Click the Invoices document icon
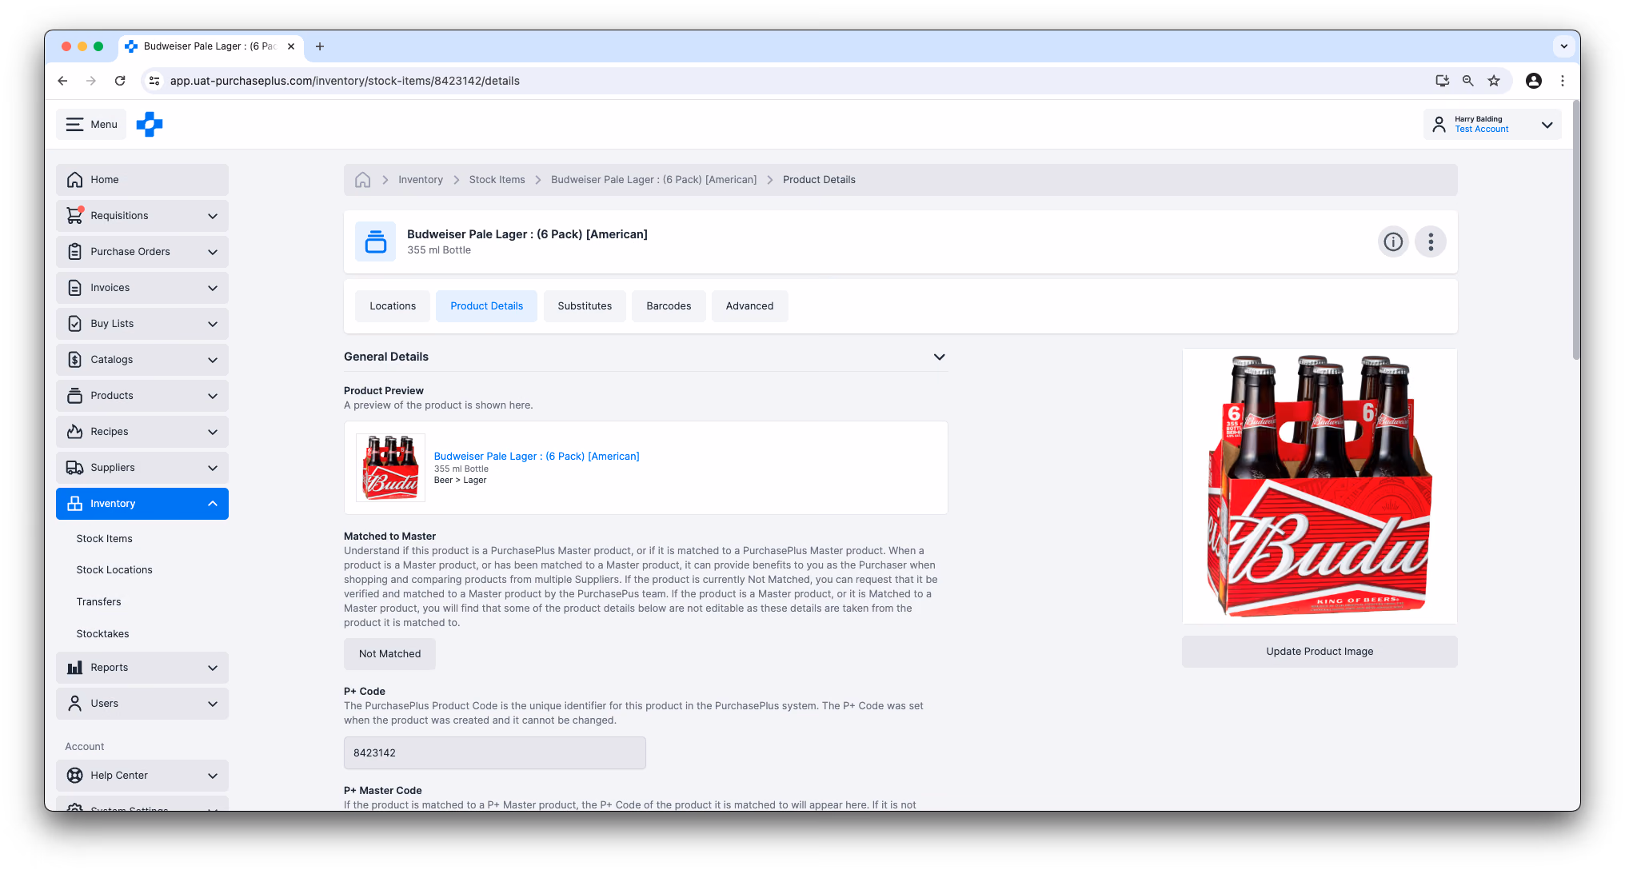1625x870 pixels. point(74,287)
